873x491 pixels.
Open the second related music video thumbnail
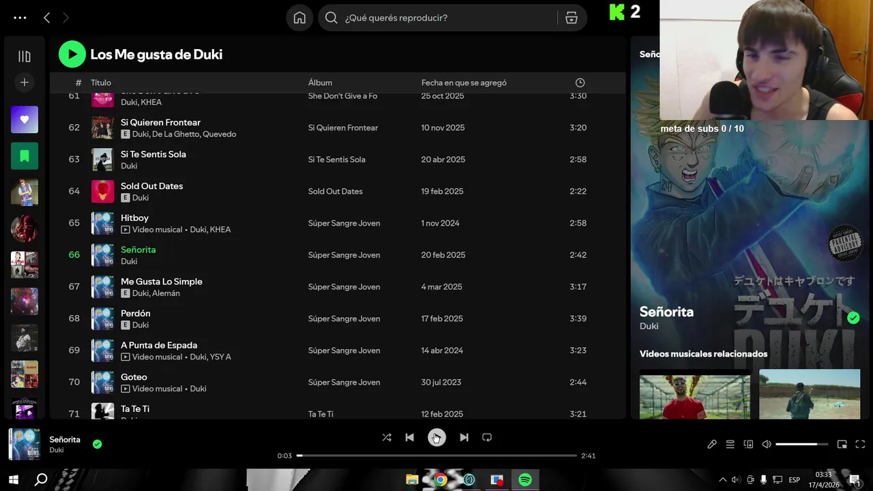(x=810, y=394)
